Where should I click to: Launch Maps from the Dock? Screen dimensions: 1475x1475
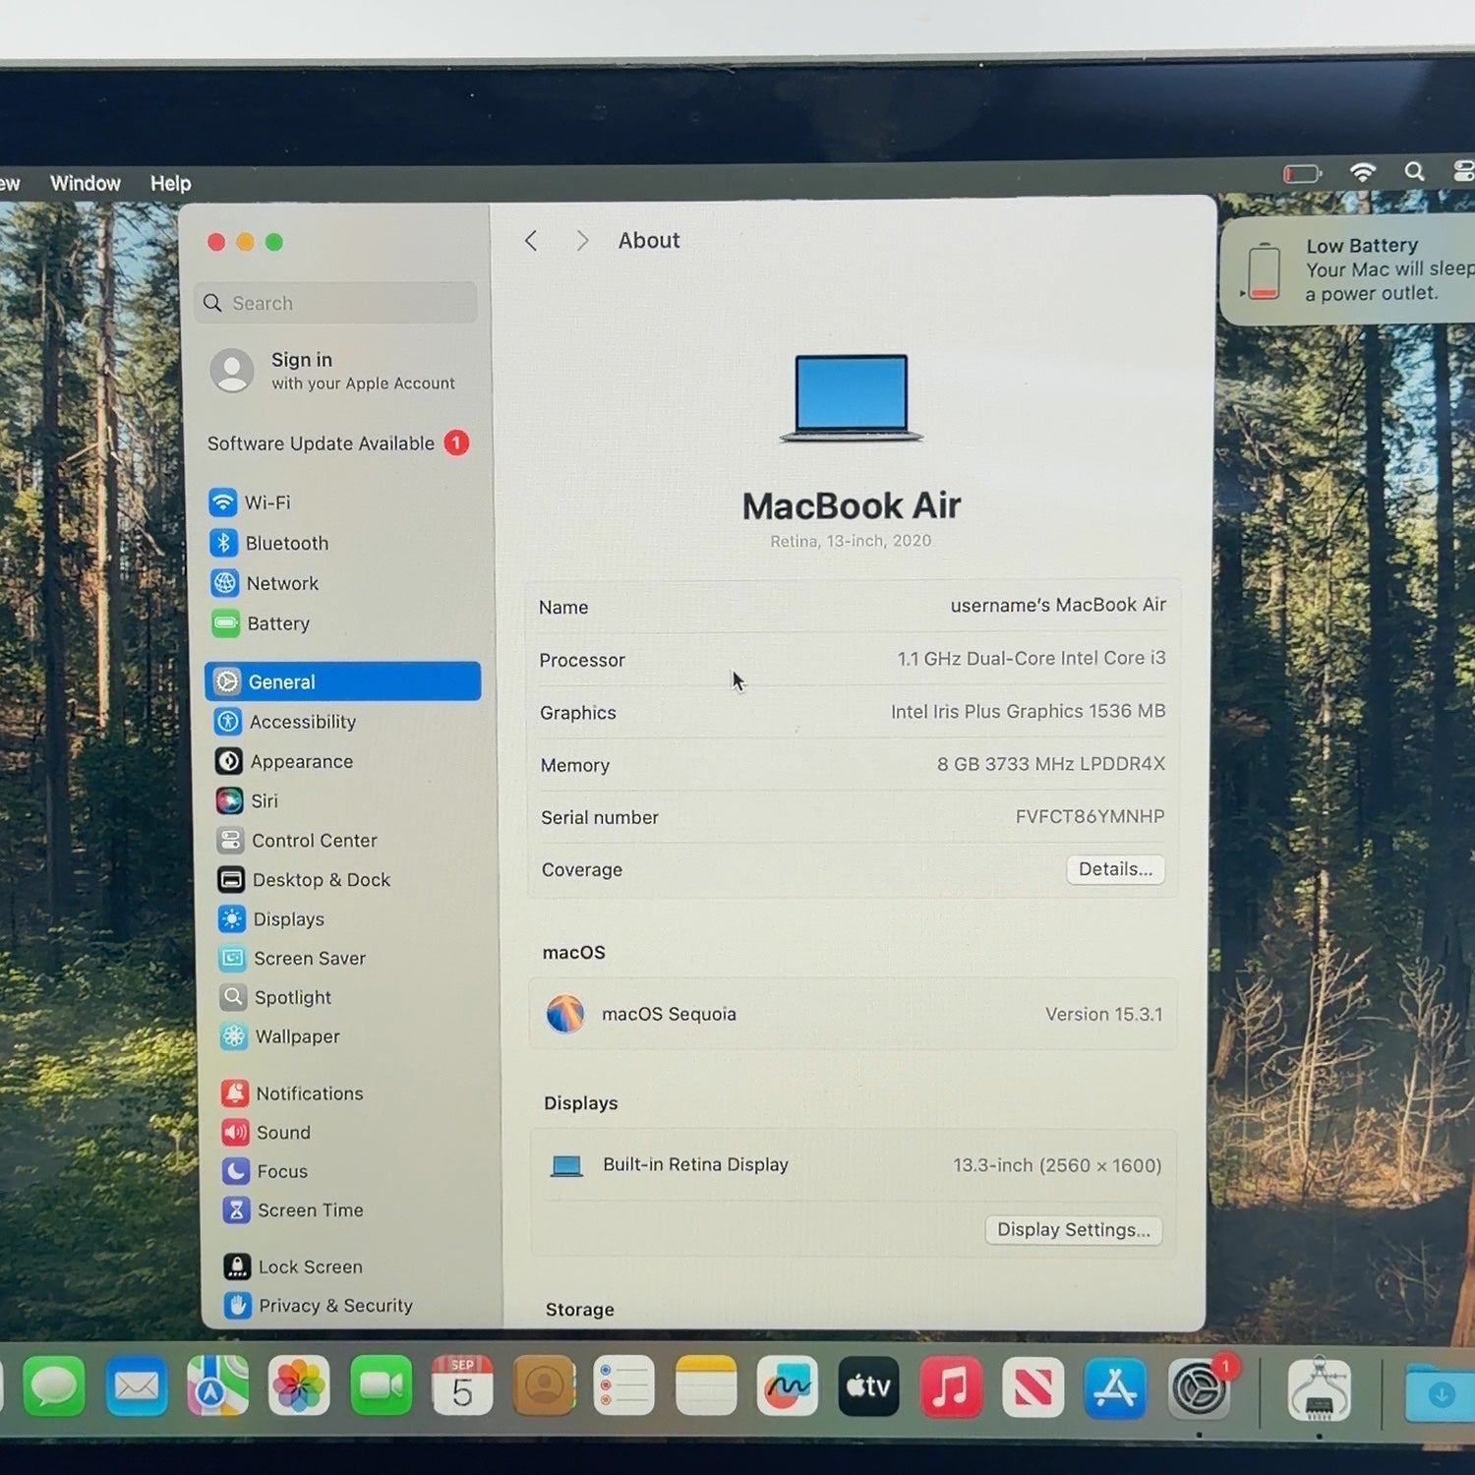[217, 1386]
